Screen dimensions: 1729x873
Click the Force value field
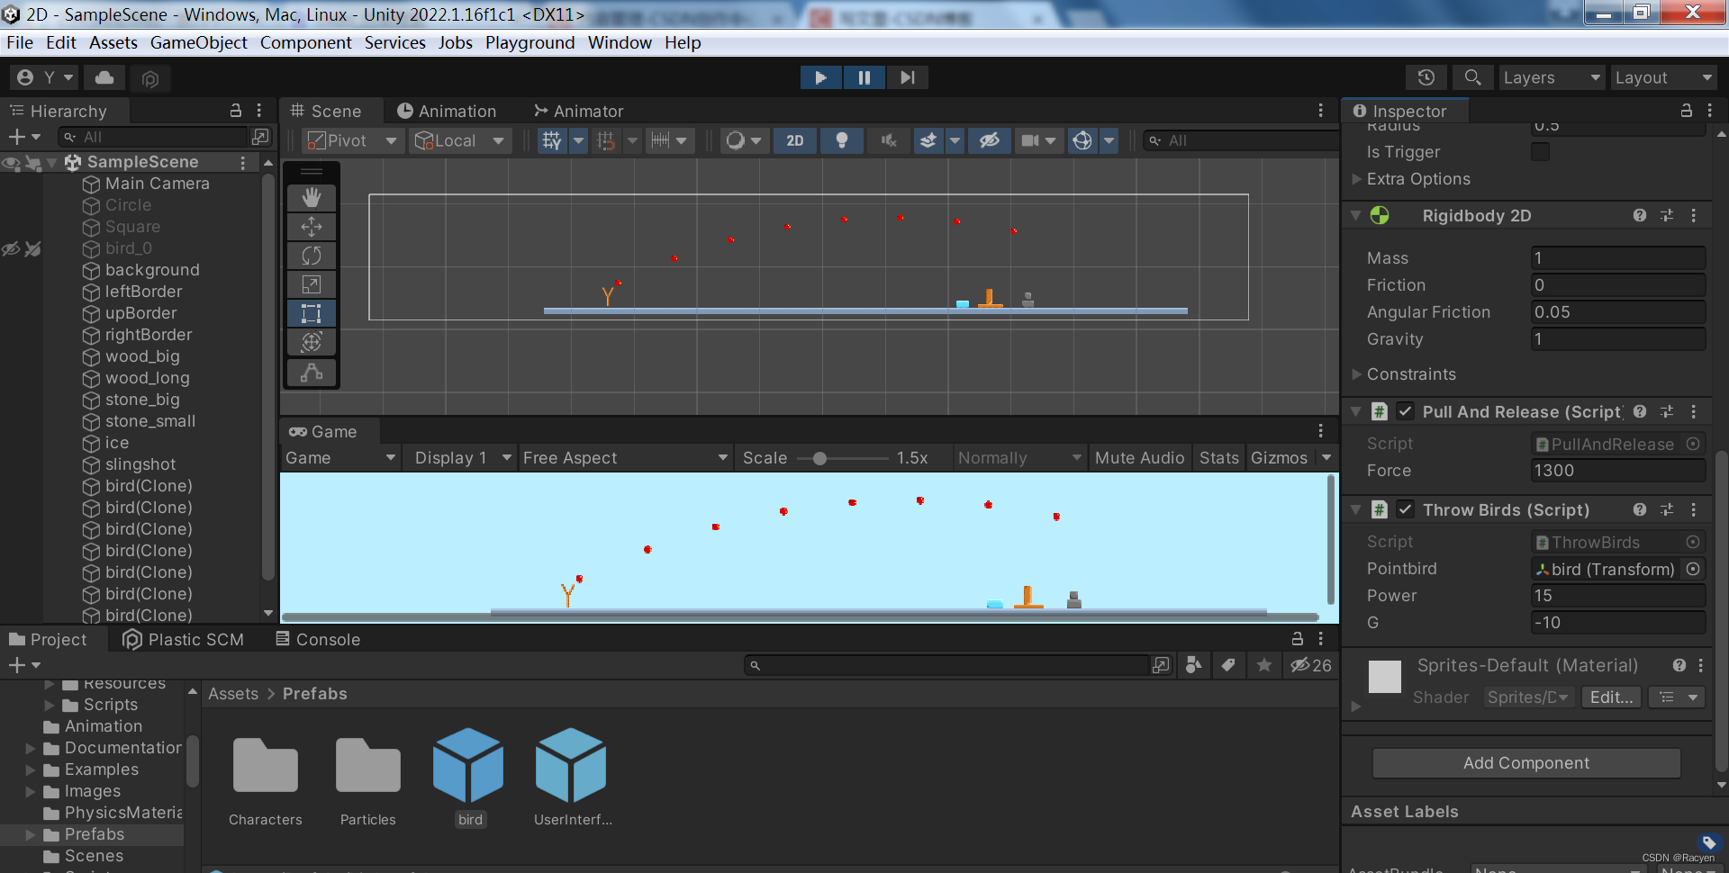click(x=1618, y=470)
